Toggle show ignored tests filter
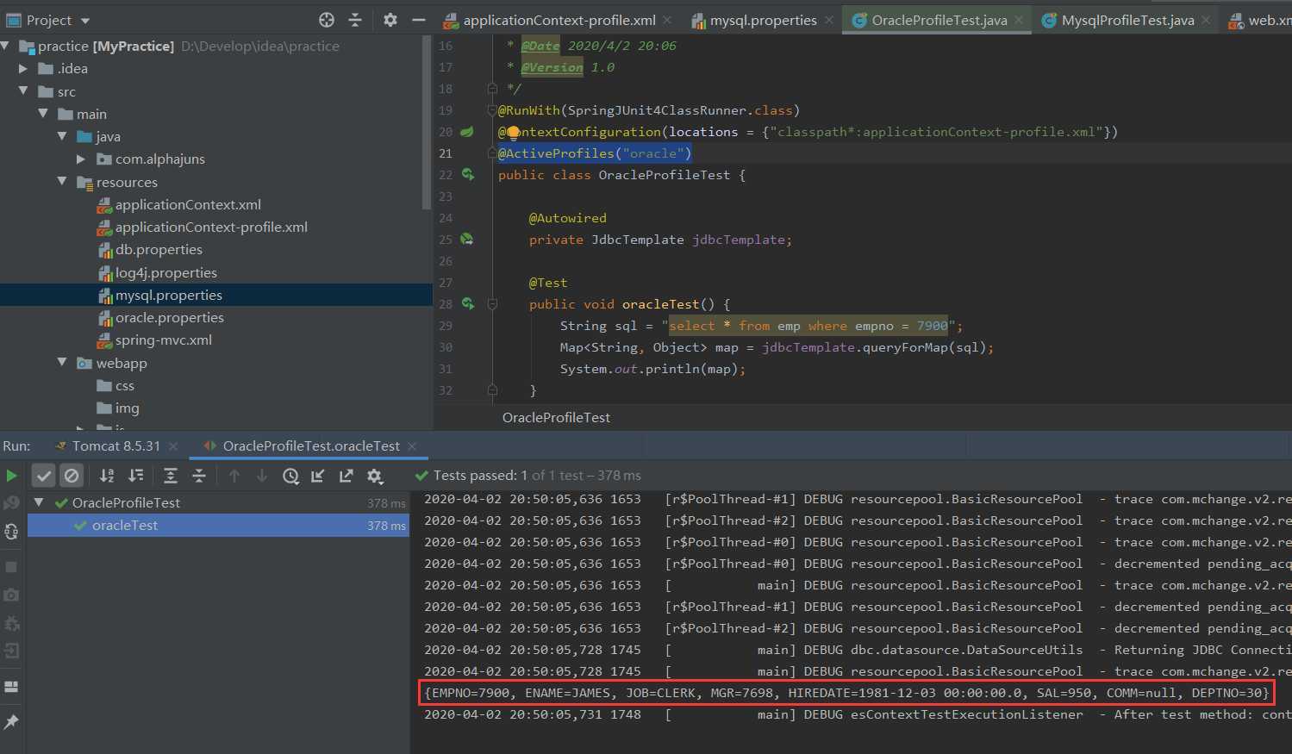 [72, 476]
